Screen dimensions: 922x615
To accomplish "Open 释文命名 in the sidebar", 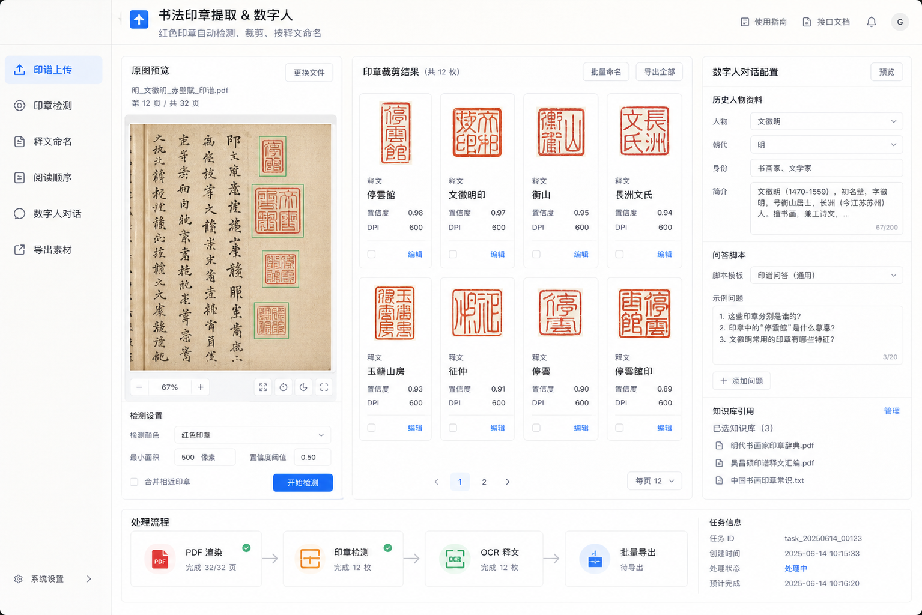I will pos(53,142).
